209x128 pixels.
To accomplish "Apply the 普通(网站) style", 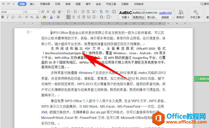I will [x=139, y=15].
